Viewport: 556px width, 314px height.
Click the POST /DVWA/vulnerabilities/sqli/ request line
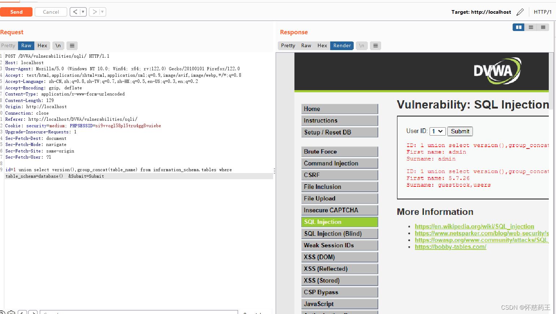[x=57, y=56]
